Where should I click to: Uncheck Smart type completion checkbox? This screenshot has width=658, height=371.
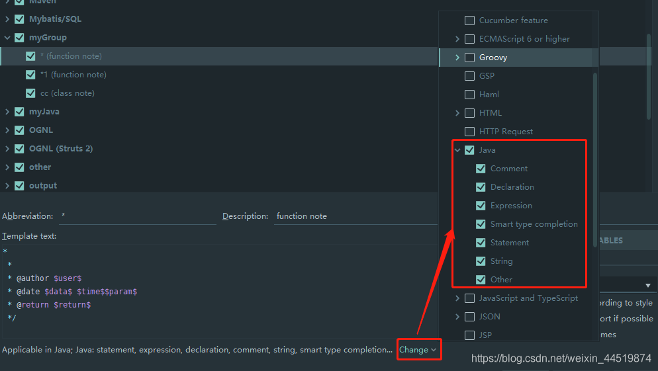point(481,224)
